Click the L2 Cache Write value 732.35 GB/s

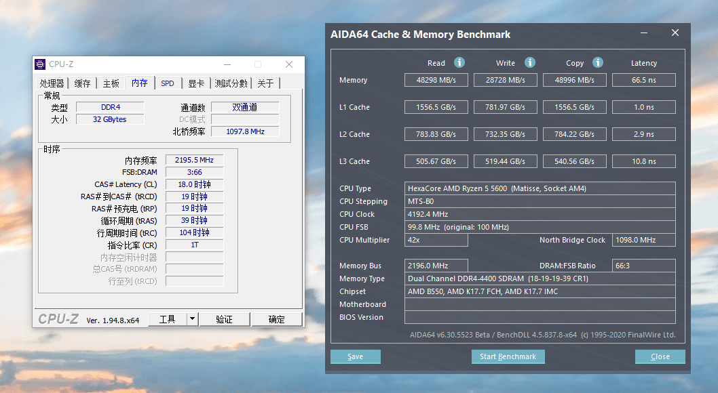506,134
